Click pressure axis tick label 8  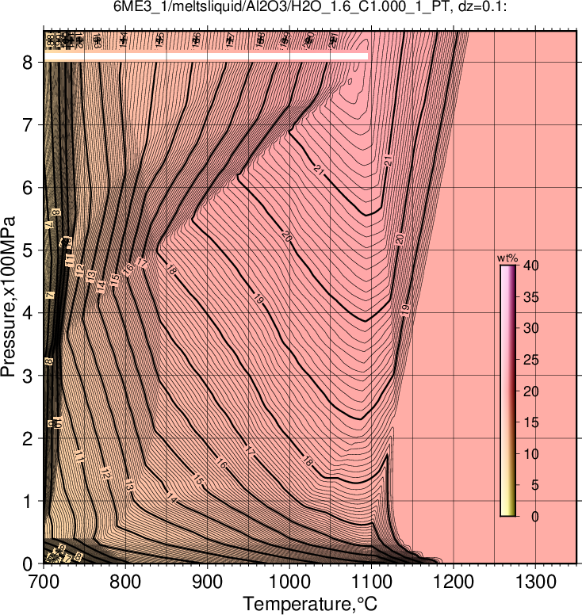click(28, 62)
